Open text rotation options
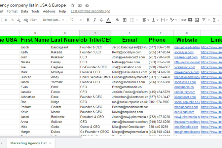This screenshot has height=148, width=222. click(x=174, y=20)
